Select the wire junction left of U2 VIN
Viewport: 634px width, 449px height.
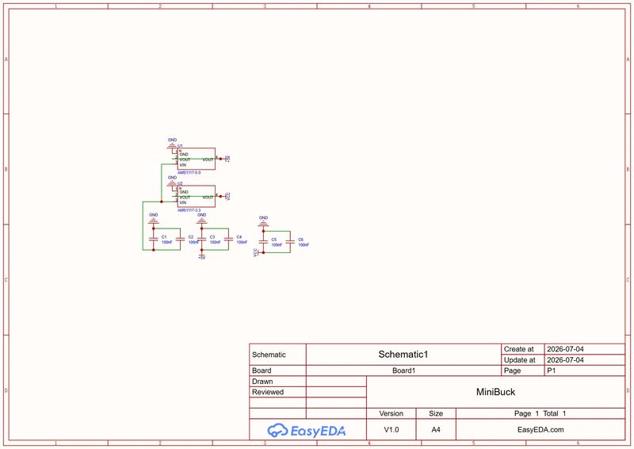[162, 201]
